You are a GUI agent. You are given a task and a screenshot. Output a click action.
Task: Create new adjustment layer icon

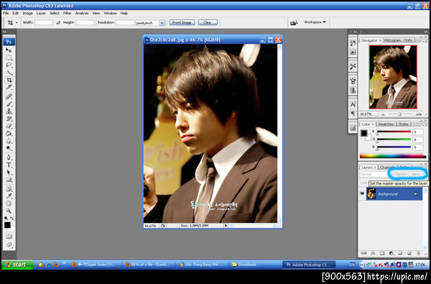[x=391, y=253]
